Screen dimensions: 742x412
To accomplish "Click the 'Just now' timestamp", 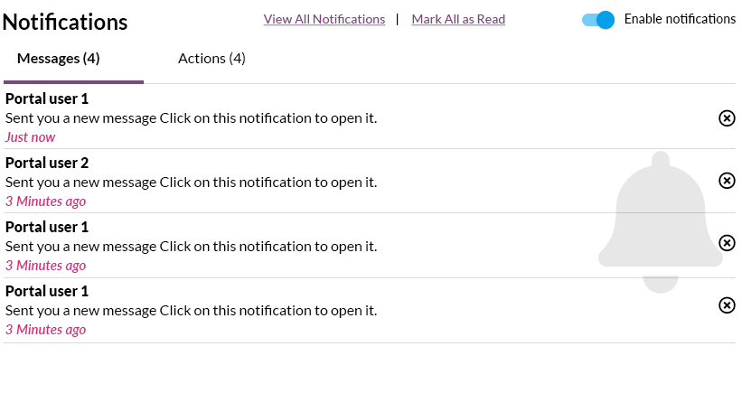I will (x=31, y=137).
